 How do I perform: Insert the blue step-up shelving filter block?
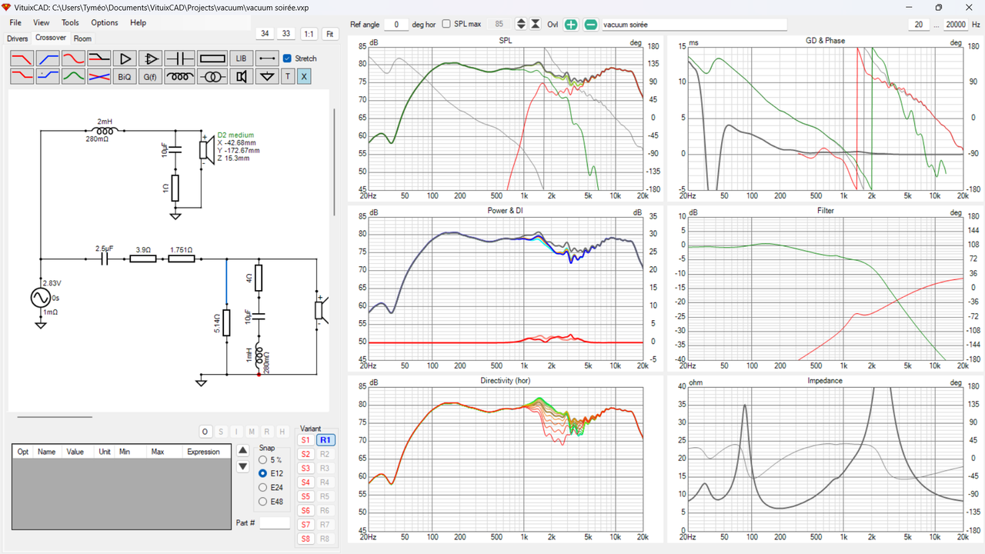[48, 76]
